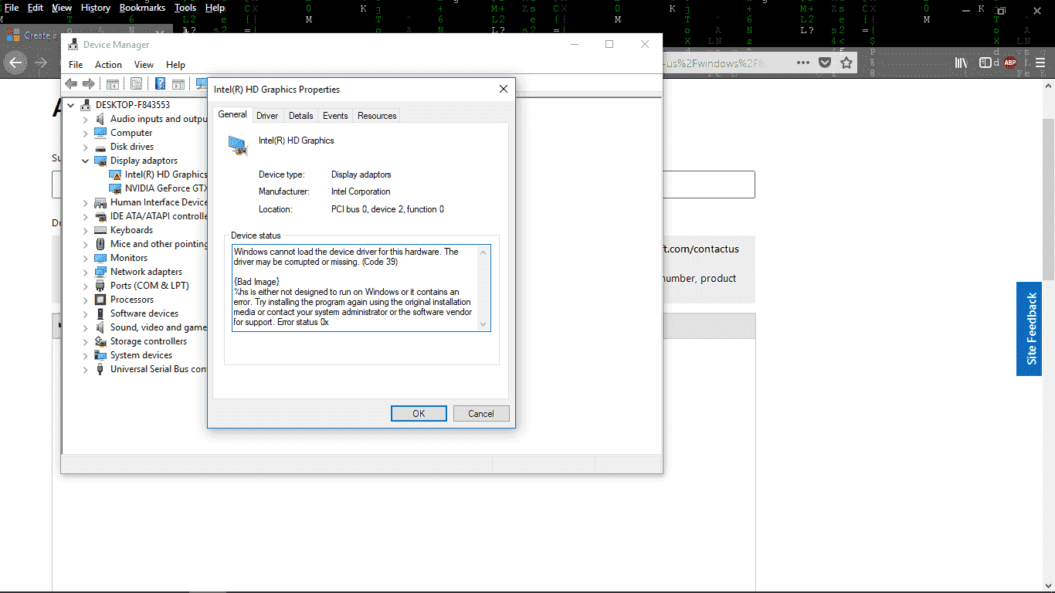Open the Firefox Library icon
The width and height of the screenshot is (1055, 593).
tap(962, 63)
